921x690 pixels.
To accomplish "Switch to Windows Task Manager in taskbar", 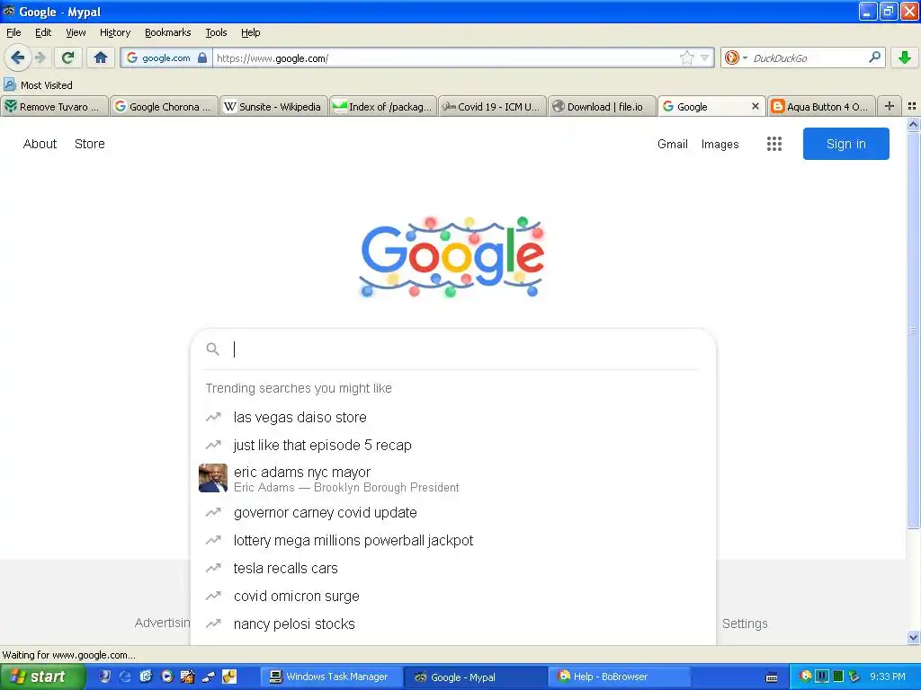I will tap(331, 677).
